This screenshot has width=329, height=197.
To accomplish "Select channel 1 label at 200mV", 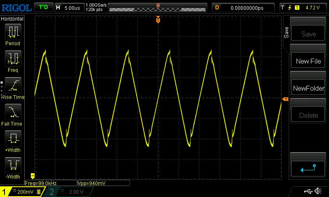I will tap(23, 192).
